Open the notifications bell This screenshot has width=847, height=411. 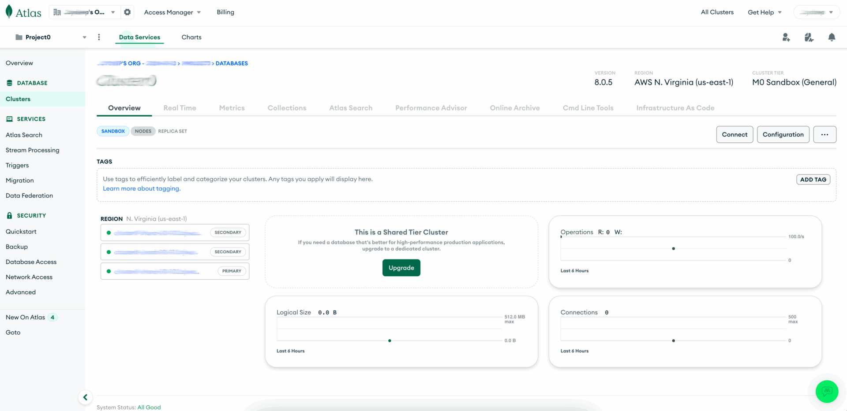[832, 37]
